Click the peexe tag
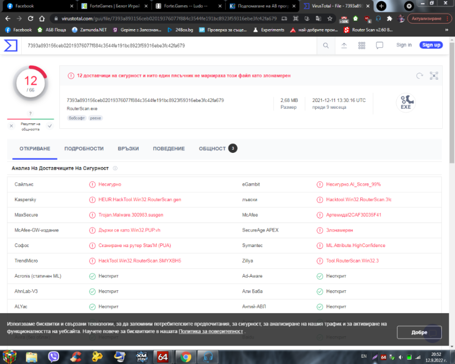The height and width of the screenshot is (364, 455). click(96, 118)
